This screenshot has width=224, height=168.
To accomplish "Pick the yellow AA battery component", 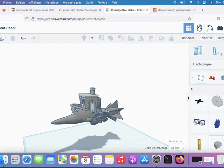I will [199, 145].
